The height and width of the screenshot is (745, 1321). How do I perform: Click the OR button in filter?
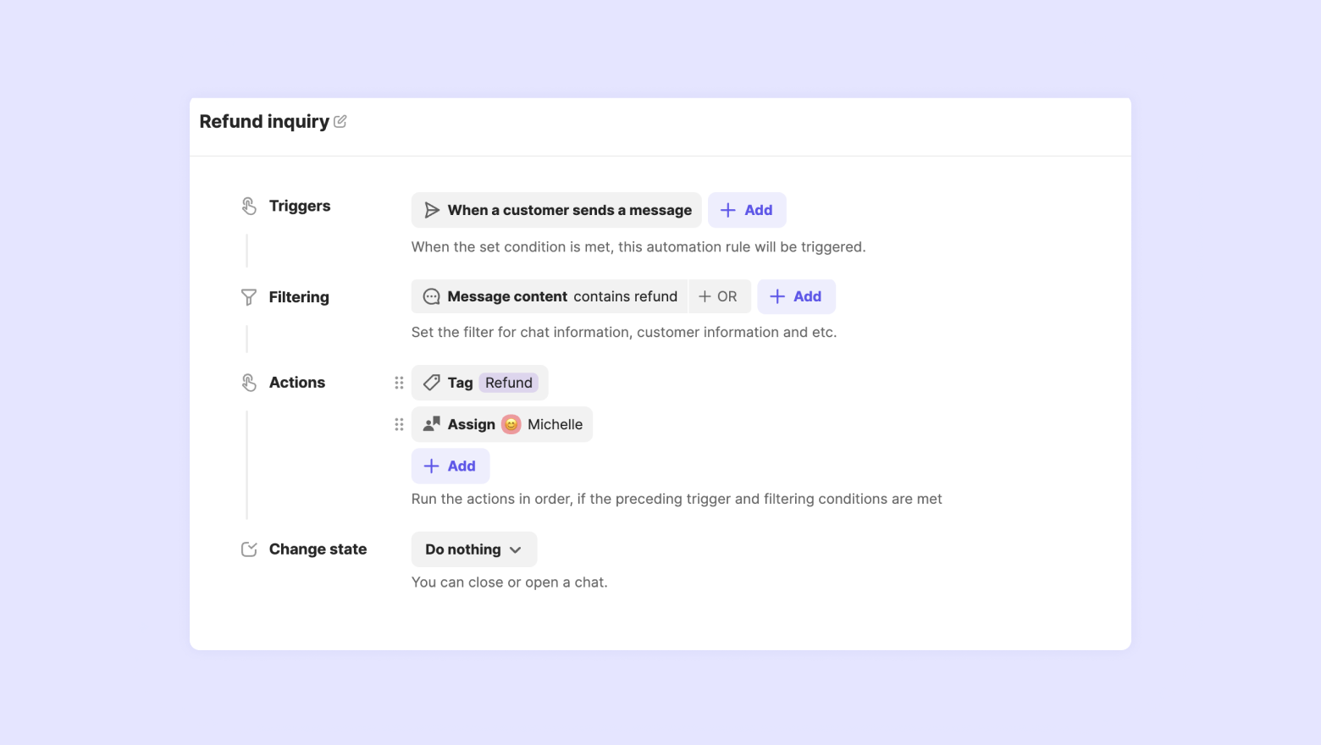pyautogui.click(x=719, y=296)
